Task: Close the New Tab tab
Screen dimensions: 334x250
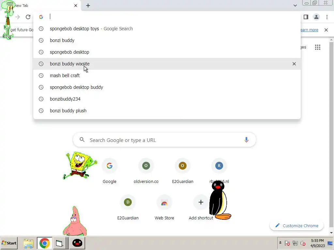Action: [76, 6]
